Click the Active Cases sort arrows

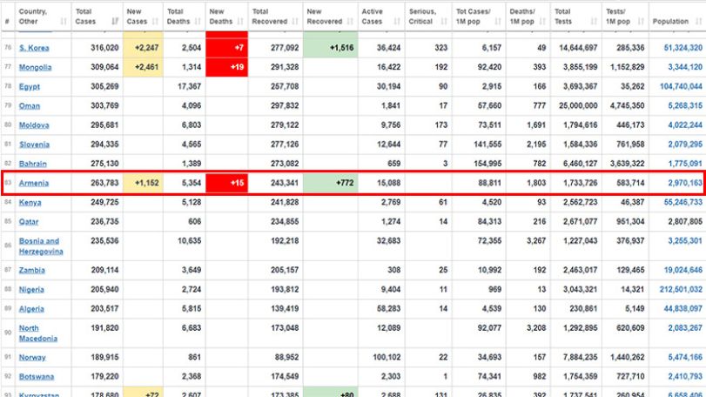[x=397, y=21]
